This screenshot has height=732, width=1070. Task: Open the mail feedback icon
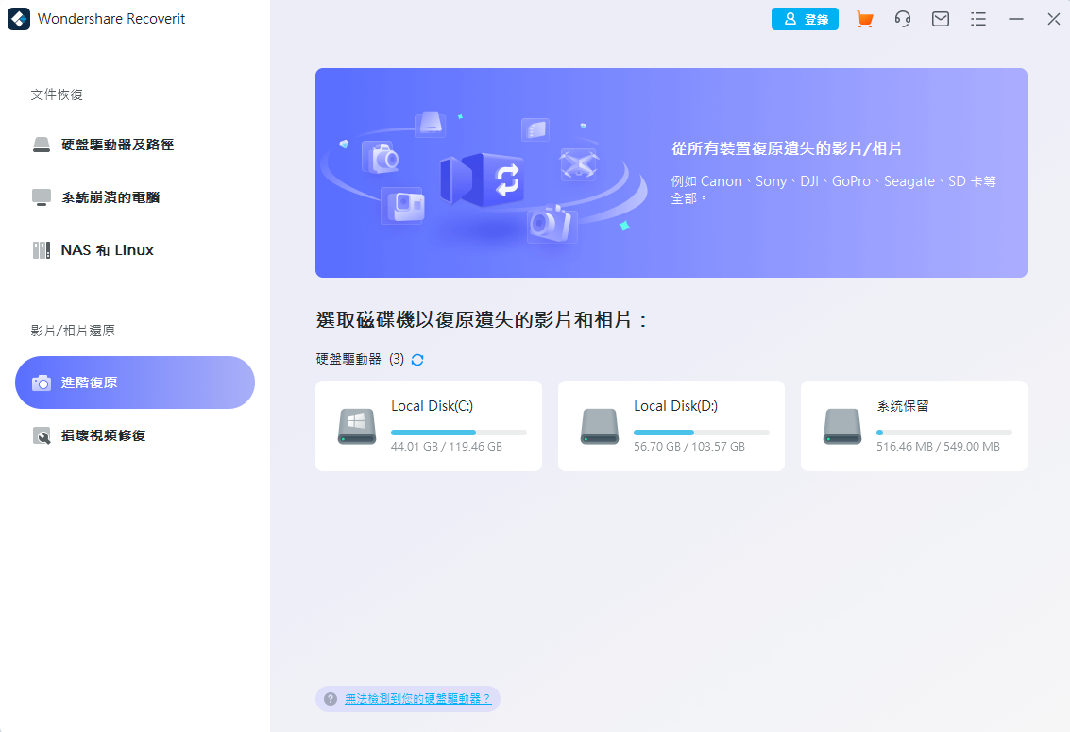(x=941, y=19)
